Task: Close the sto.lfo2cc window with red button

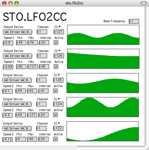Action: [x=4, y=3]
